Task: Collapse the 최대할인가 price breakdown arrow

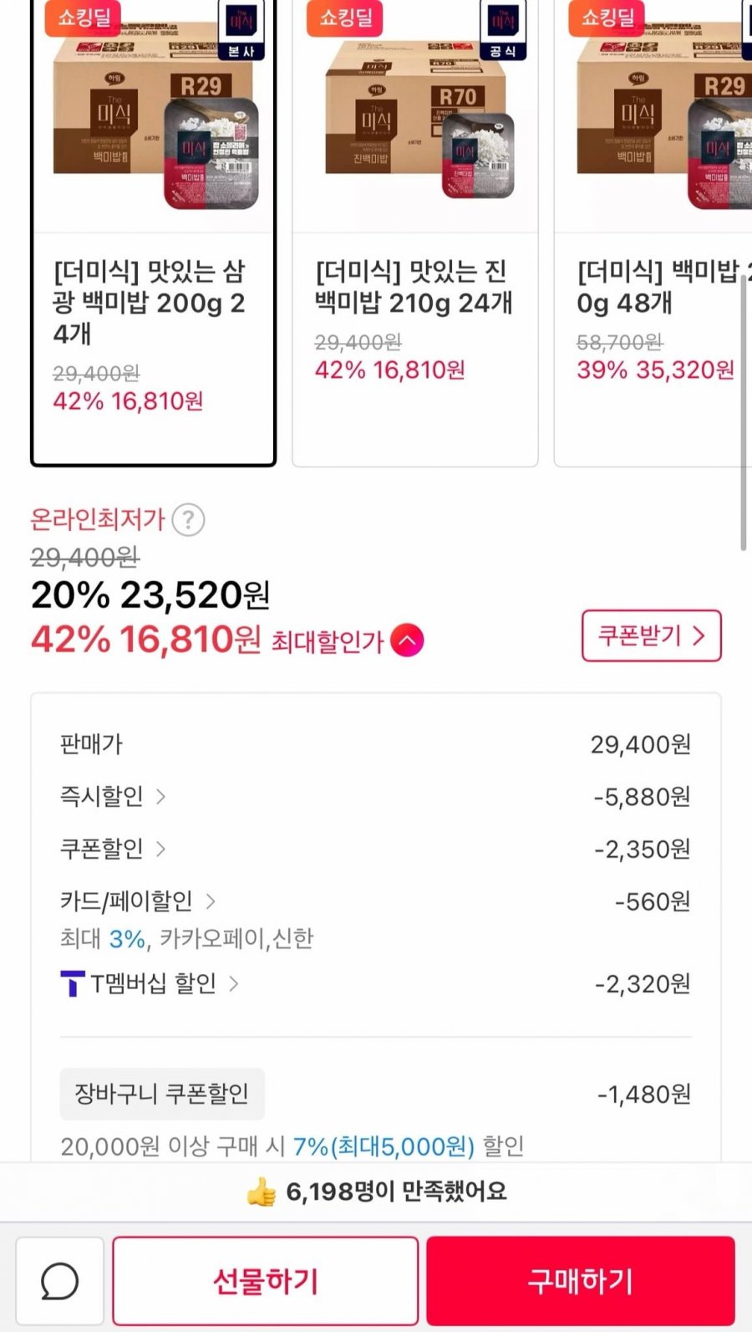Action: click(407, 640)
